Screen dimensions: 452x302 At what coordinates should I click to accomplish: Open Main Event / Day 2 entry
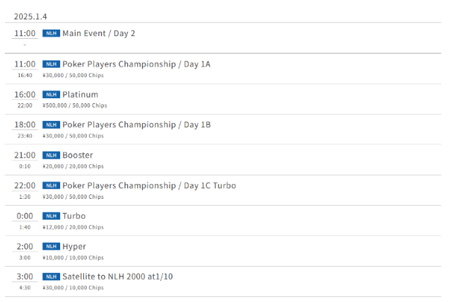pos(99,33)
